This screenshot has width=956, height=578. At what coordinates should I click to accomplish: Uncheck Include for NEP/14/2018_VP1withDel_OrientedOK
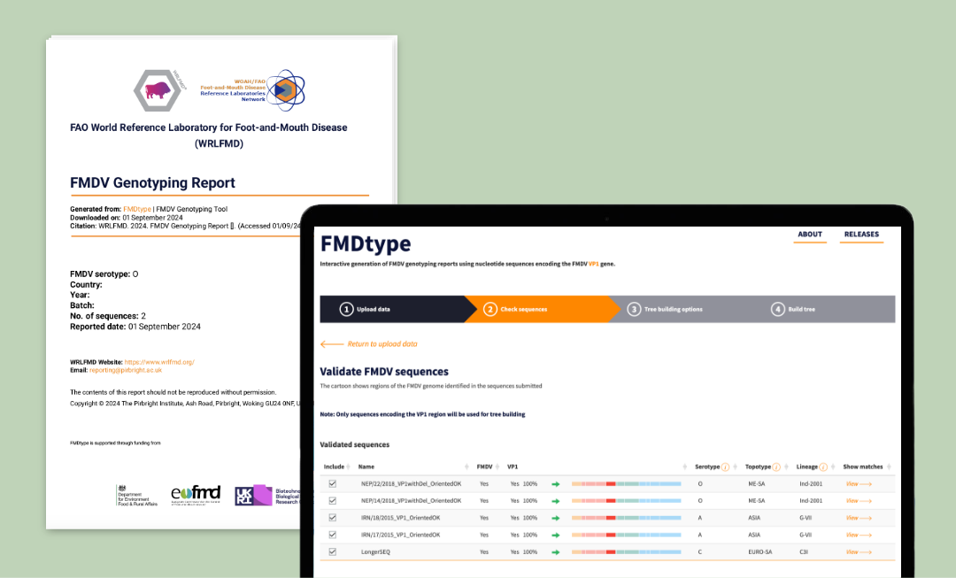332,501
